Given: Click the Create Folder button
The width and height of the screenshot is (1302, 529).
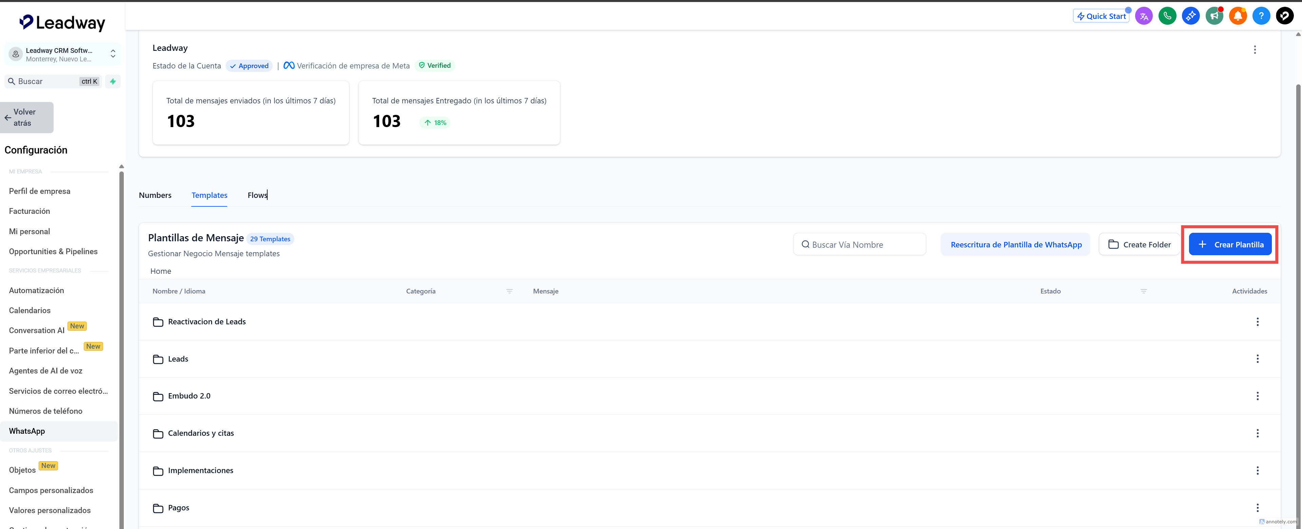Looking at the screenshot, I should click(x=1139, y=245).
